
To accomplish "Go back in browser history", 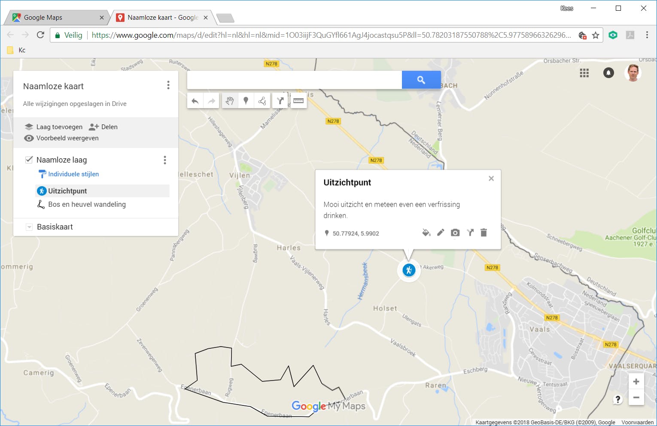I will [10, 35].
